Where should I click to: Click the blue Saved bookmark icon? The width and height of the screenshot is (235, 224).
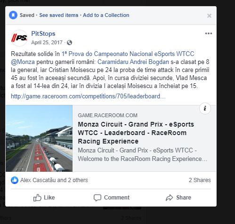(13, 15)
